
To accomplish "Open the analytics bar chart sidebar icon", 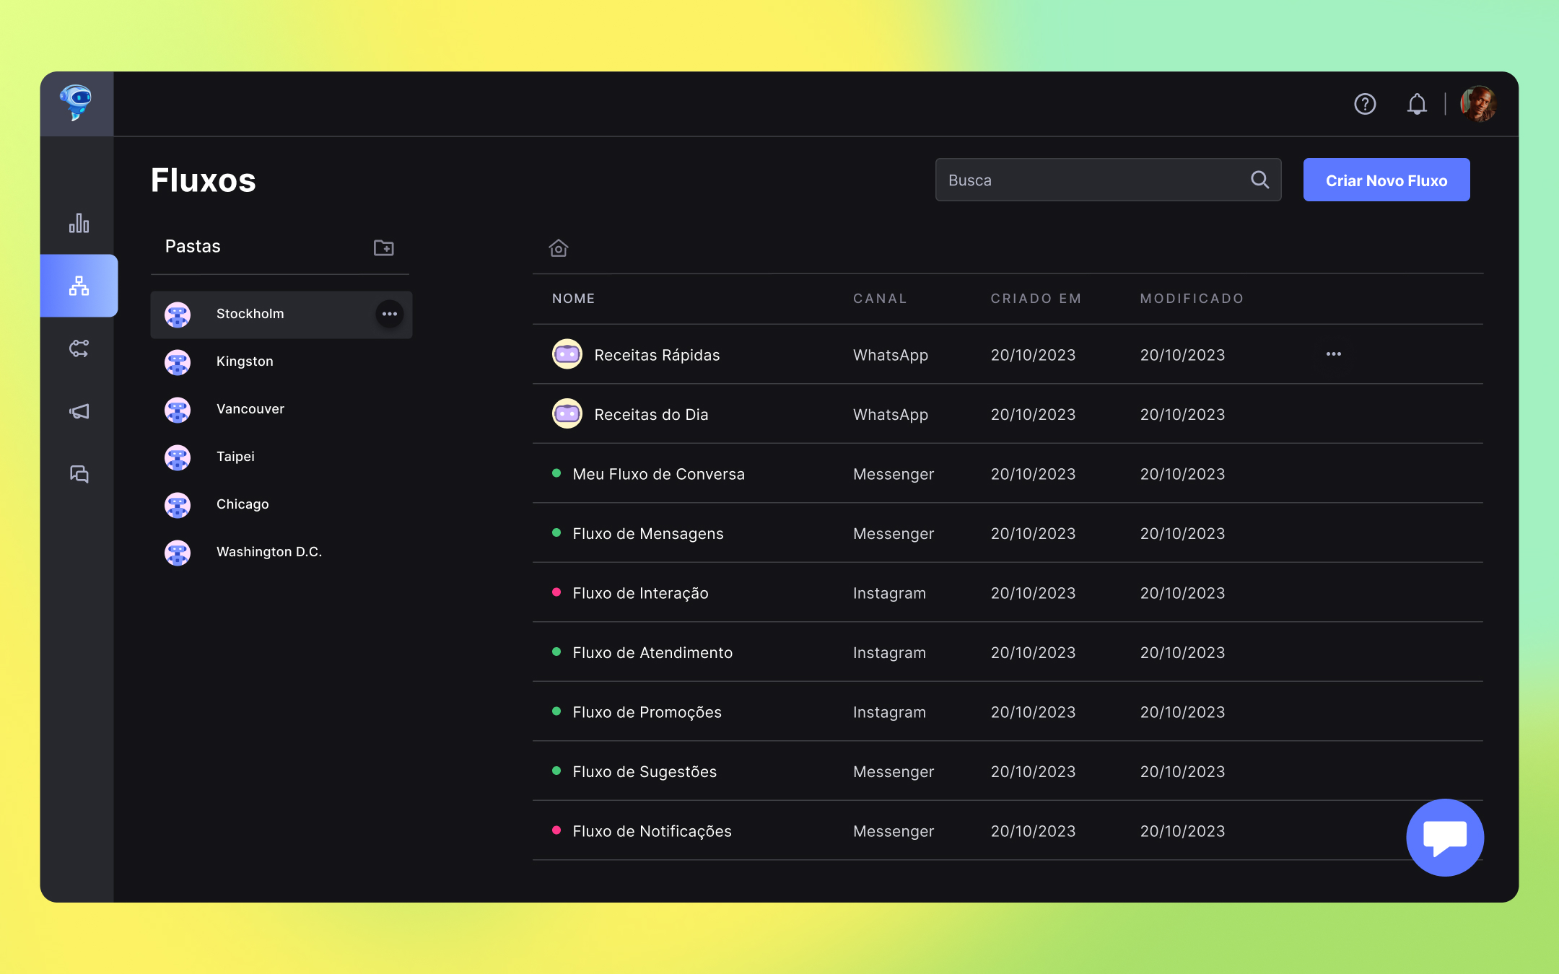I will pyautogui.click(x=79, y=223).
